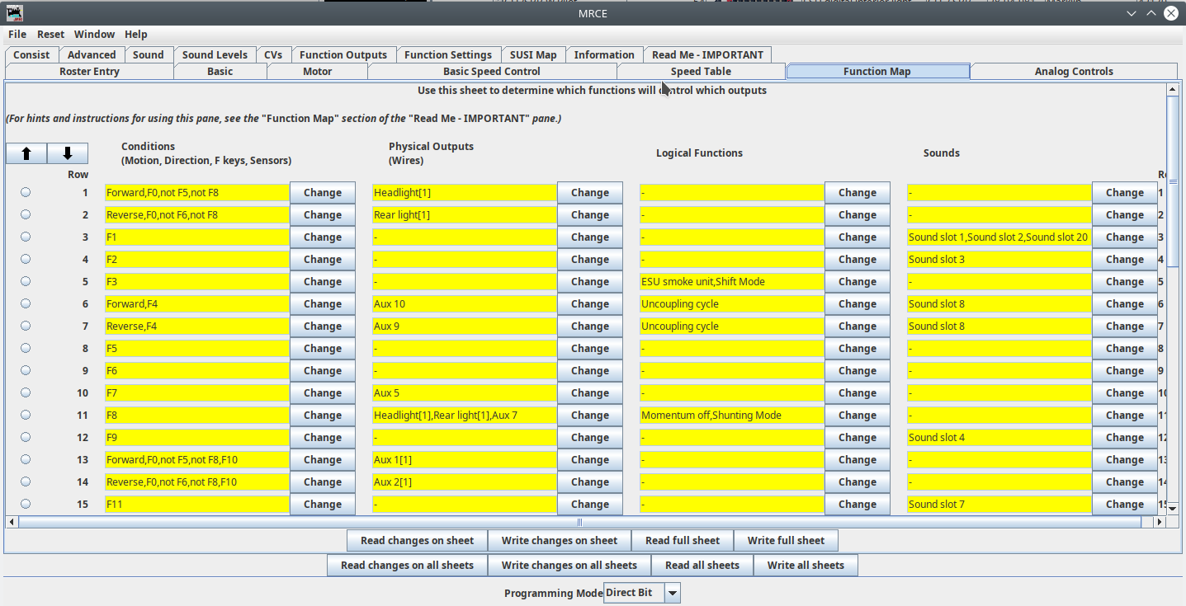Screen dimensions: 1186x606
Task: Click the Sound slot 3 field in row 4
Action: pyautogui.click(x=999, y=260)
